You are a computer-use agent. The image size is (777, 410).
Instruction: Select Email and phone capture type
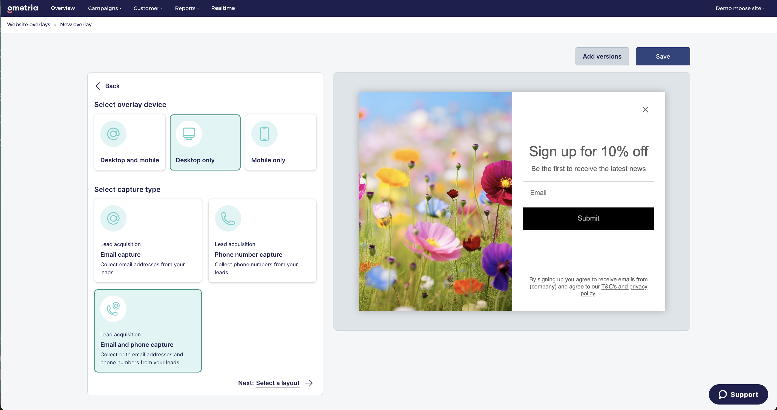click(x=148, y=331)
